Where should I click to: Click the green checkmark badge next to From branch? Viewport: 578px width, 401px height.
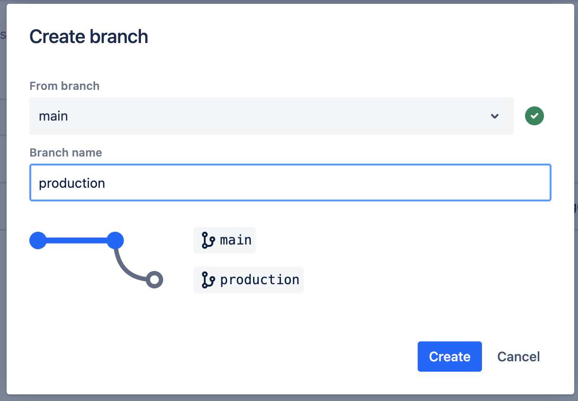click(534, 115)
